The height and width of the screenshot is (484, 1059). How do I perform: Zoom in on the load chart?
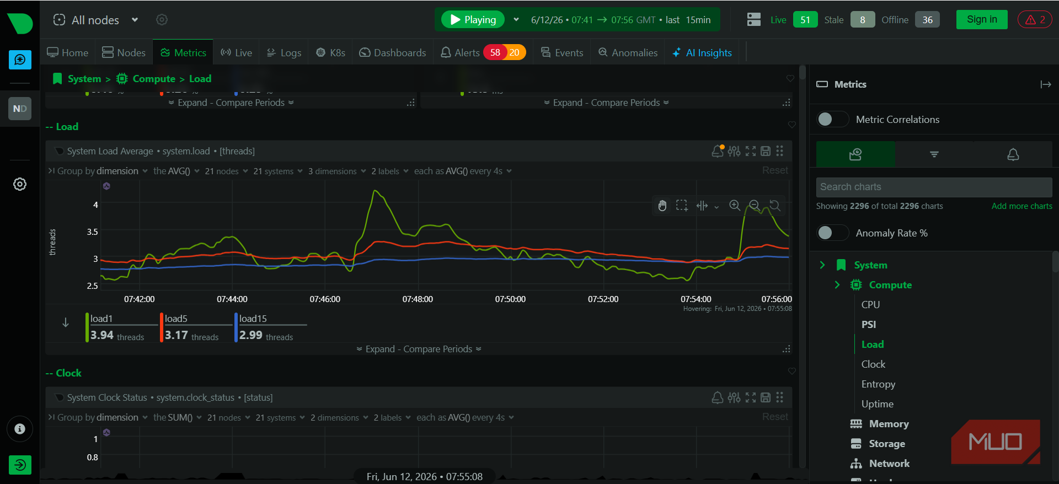pos(735,206)
